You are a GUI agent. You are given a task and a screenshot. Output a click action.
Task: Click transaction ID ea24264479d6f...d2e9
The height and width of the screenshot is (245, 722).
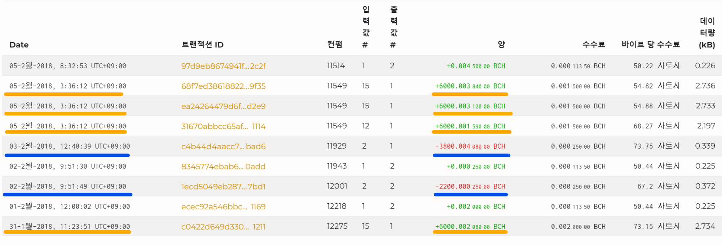(223, 106)
